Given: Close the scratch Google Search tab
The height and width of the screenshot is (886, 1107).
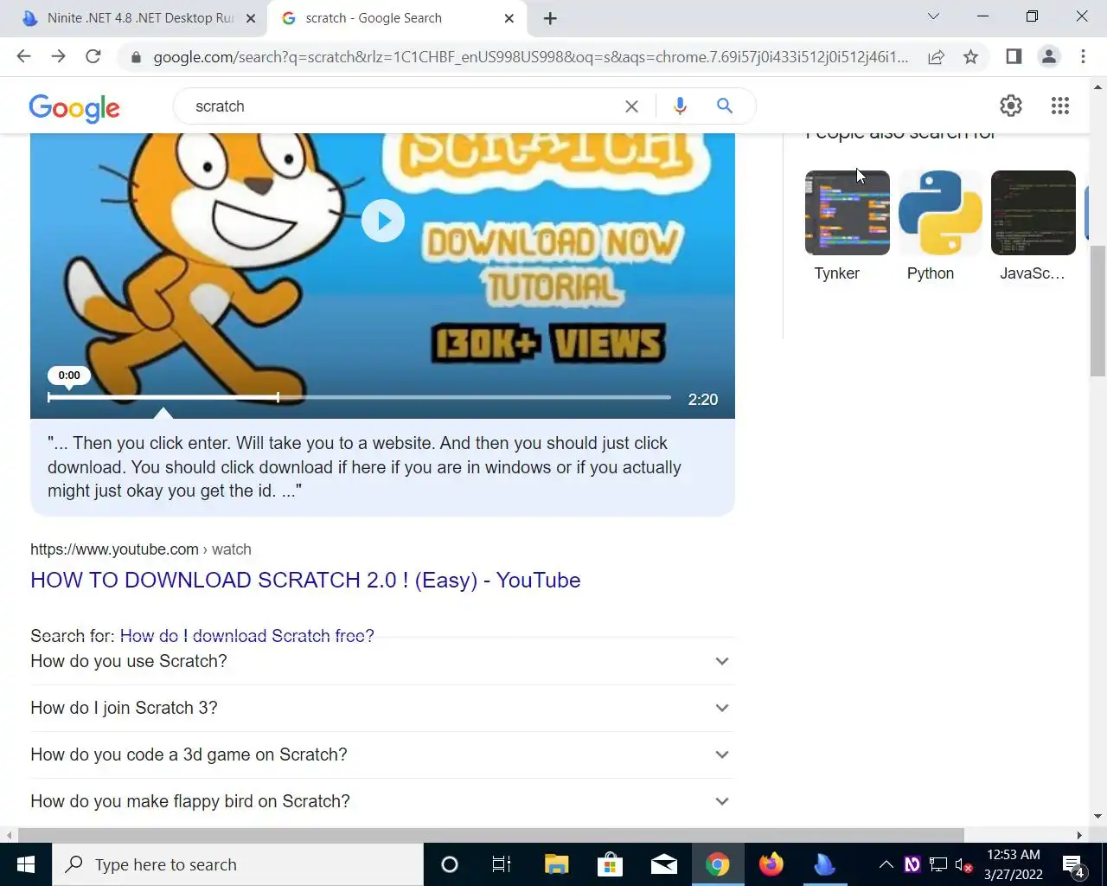Looking at the screenshot, I should 509,18.
